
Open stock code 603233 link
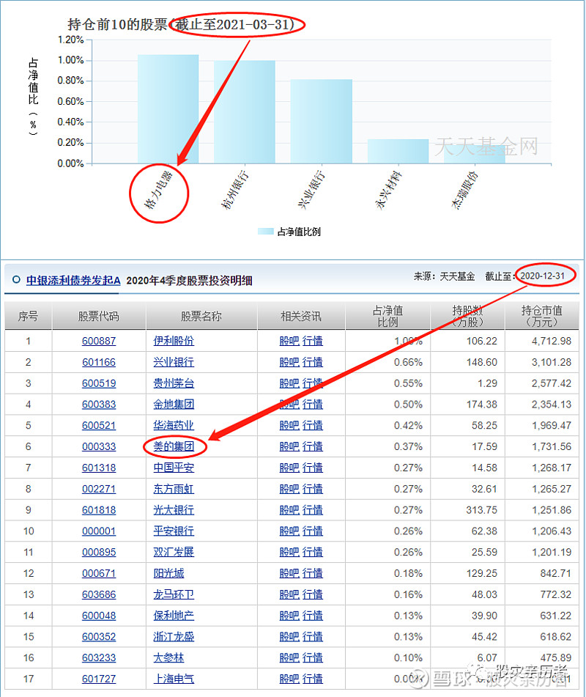click(x=99, y=657)
